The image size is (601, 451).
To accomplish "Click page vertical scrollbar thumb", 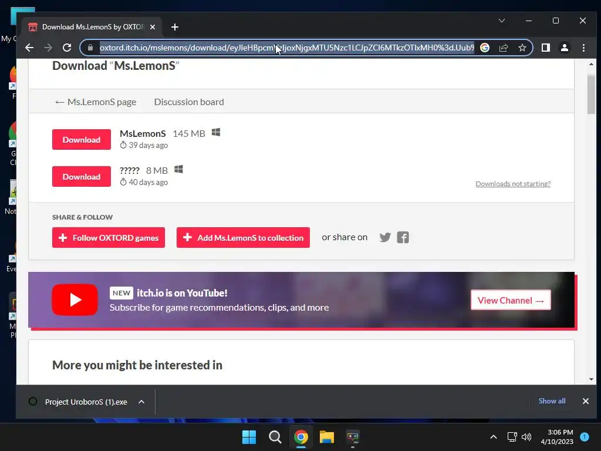I will [591, 95].
